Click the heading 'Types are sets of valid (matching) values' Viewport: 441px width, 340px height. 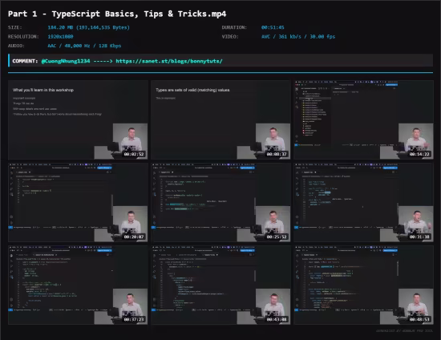[x=192, y=90]
